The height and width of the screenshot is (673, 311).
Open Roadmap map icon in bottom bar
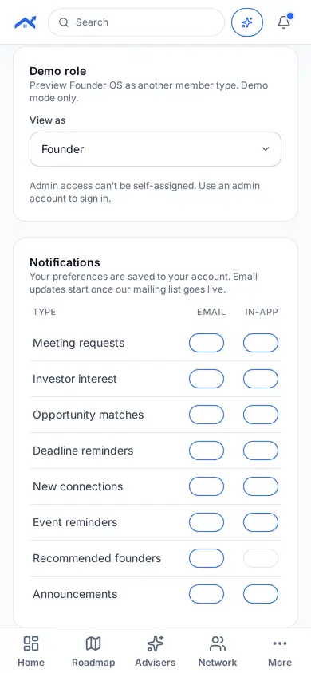click(x=93, y=643)
